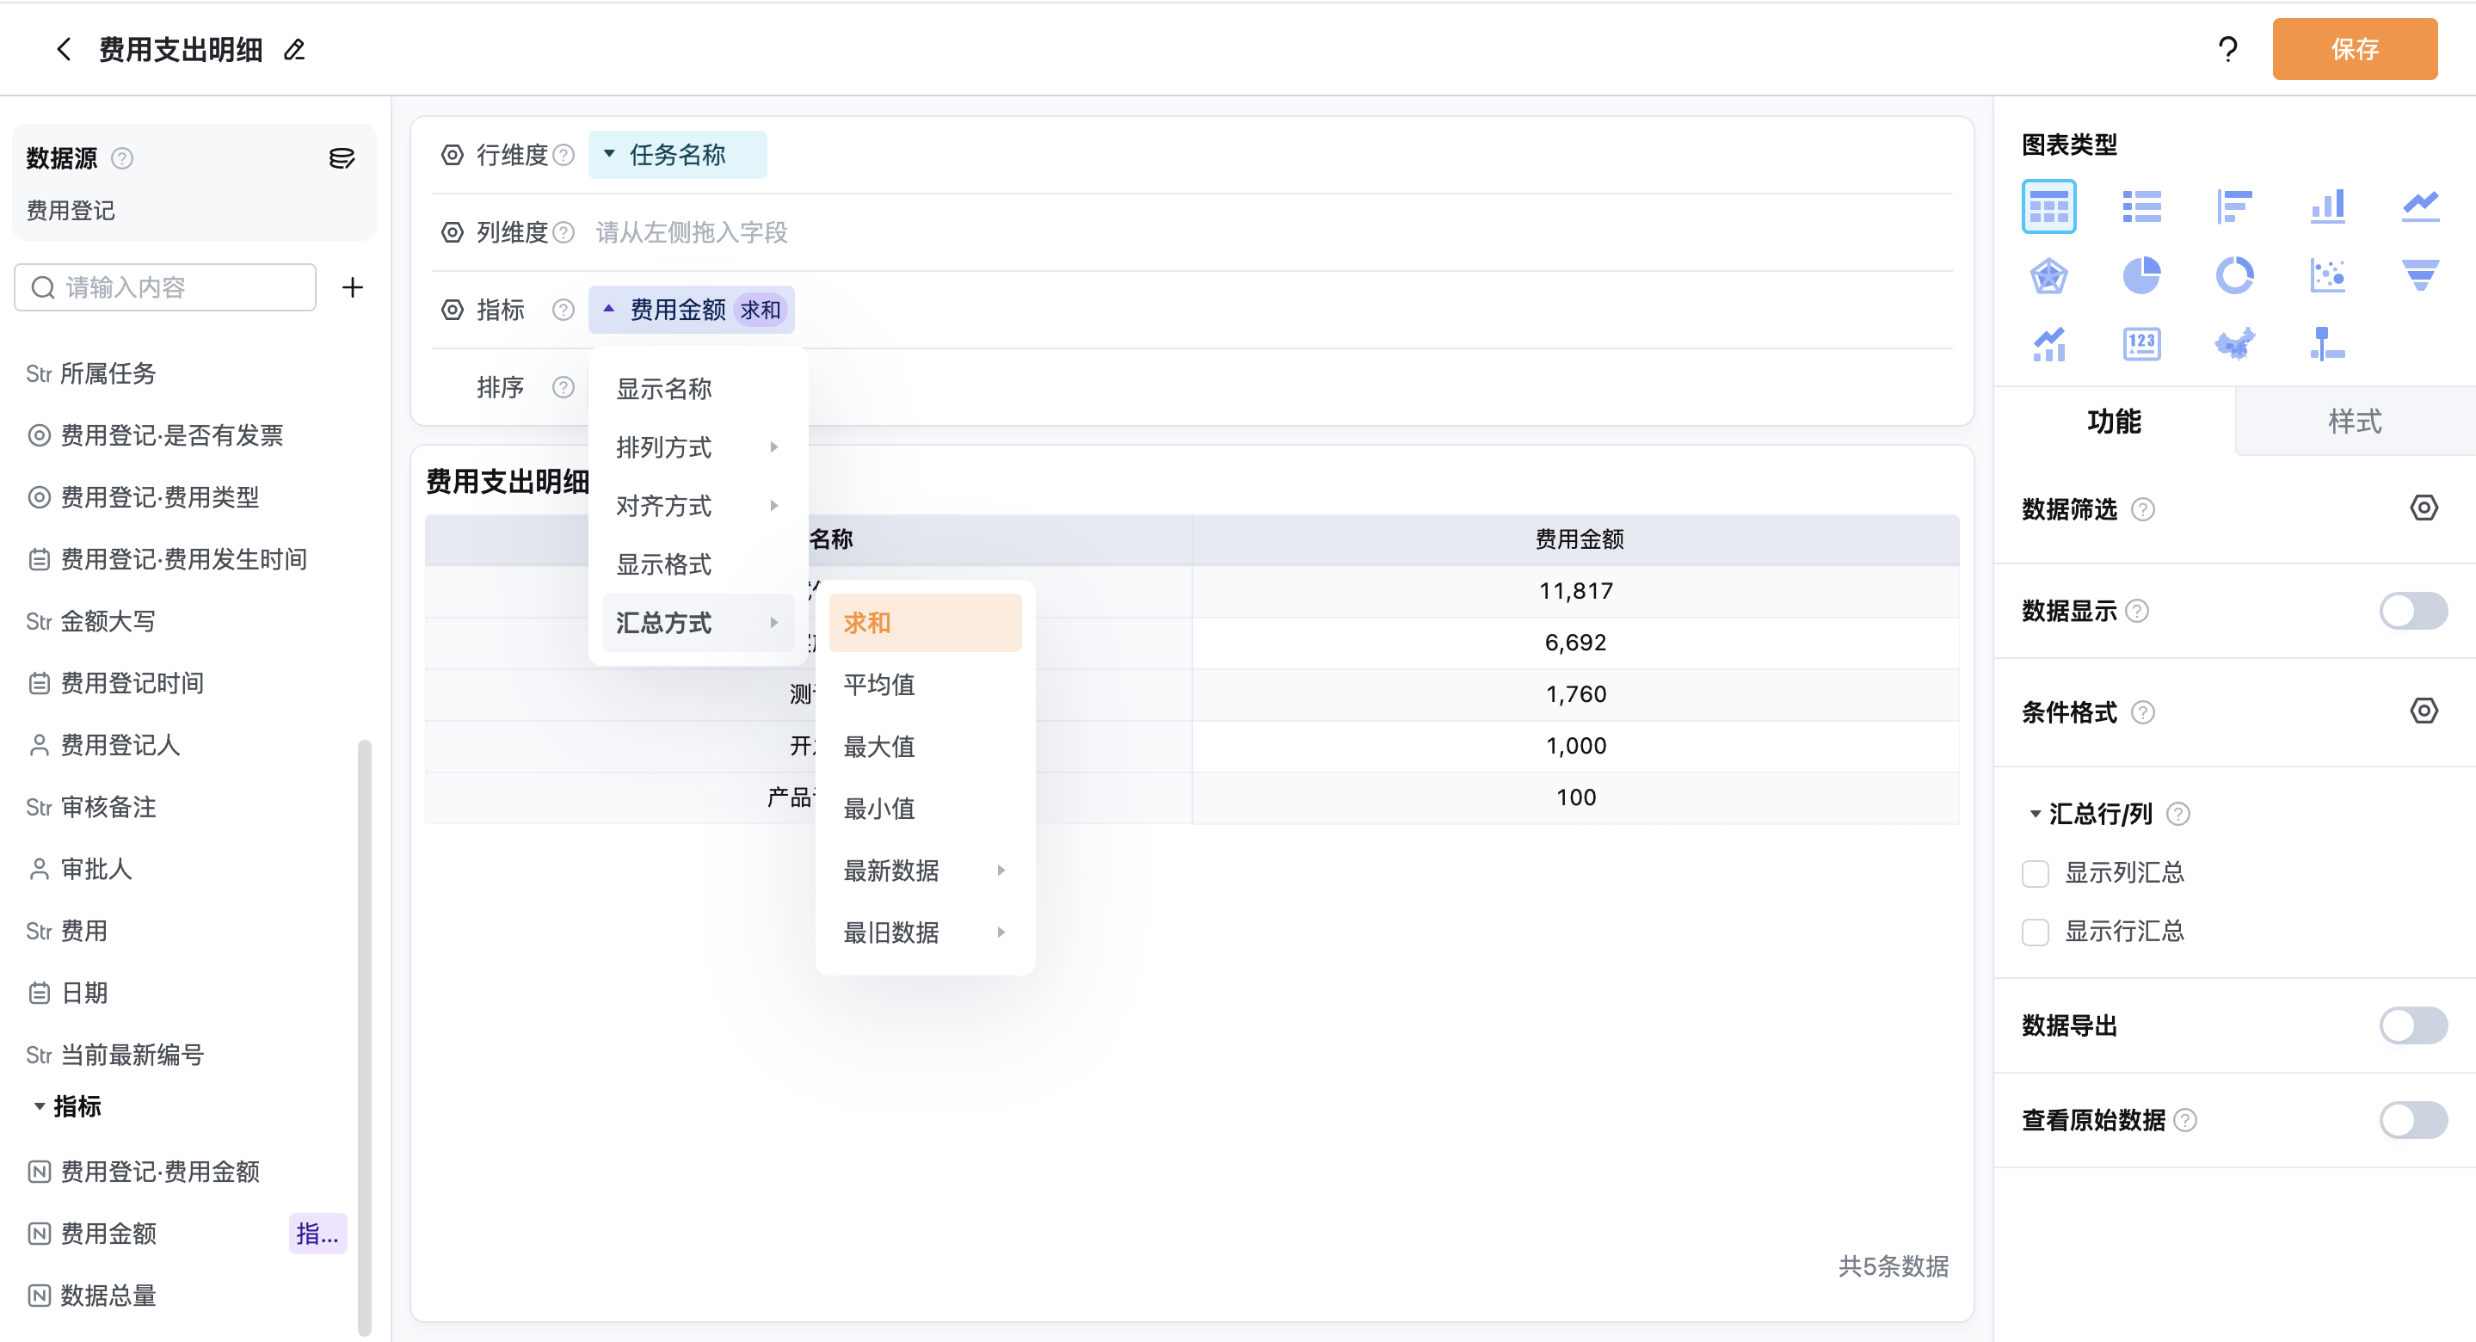Viewport: 2476px width, 1342px height.
Task: Click the field list vertical scrollbar
Action: [363, 1037]
